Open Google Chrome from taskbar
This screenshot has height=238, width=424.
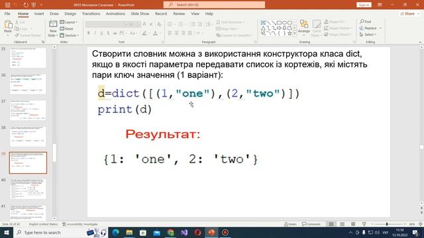171,232
